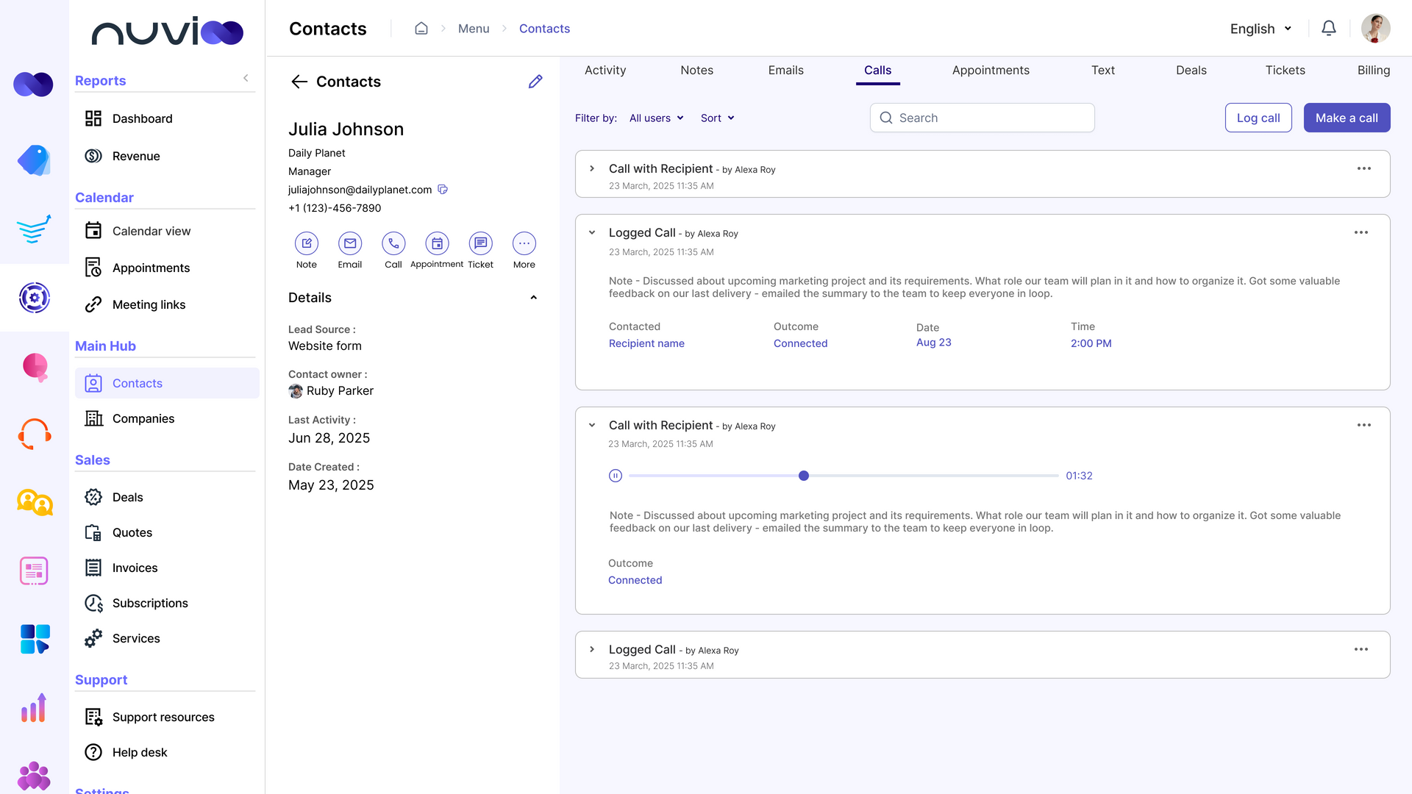The image size is (1412, 794).
Task: Open notifications via the bell icon
Action: click(1329, 28)
